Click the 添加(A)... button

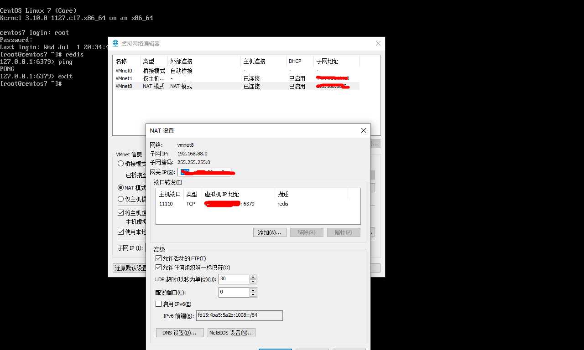[270, 232]
